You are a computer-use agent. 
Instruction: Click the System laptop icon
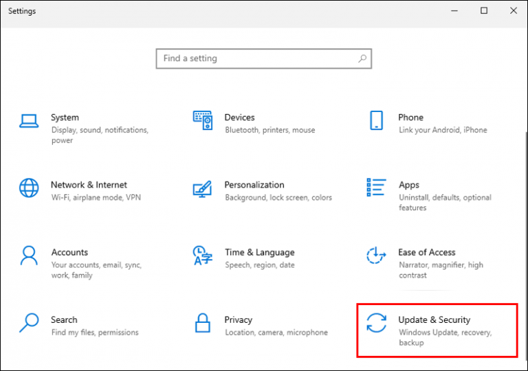(29, 120)
